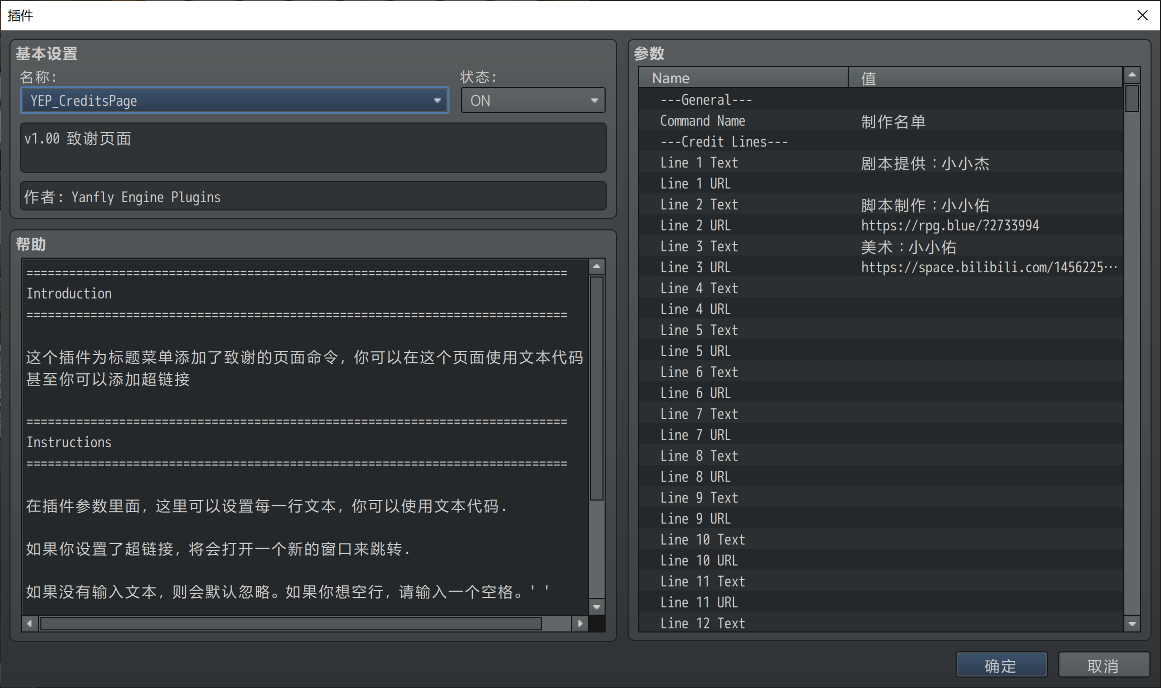
Task: Click the parameters list scroll-down arrow
Action: pyautogui.click(x=1132, y=624)
